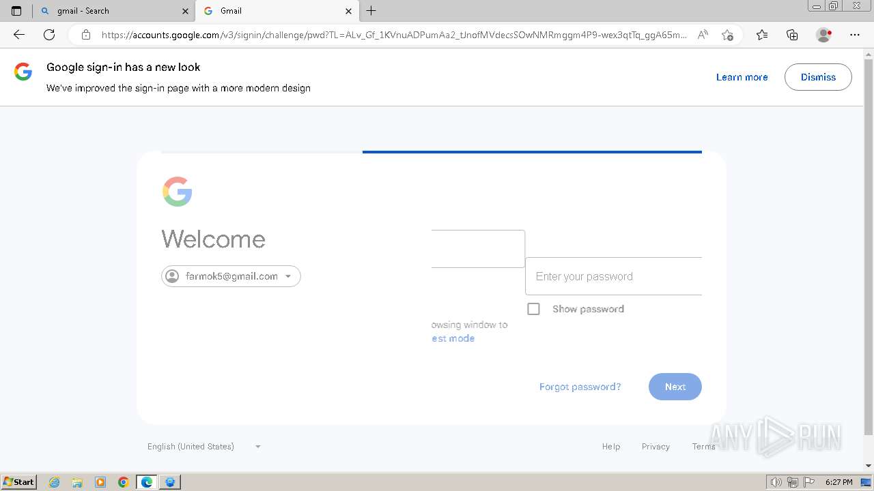Open the Action Center flag icon
The width and height of the screenshot is (874, 491).
coord(808,482)
